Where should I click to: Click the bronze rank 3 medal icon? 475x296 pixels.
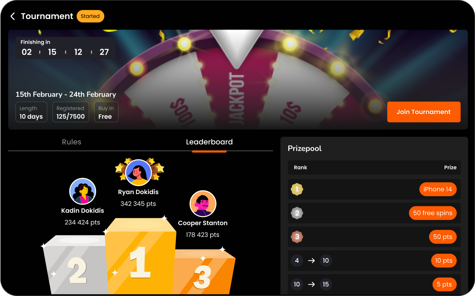297,237
